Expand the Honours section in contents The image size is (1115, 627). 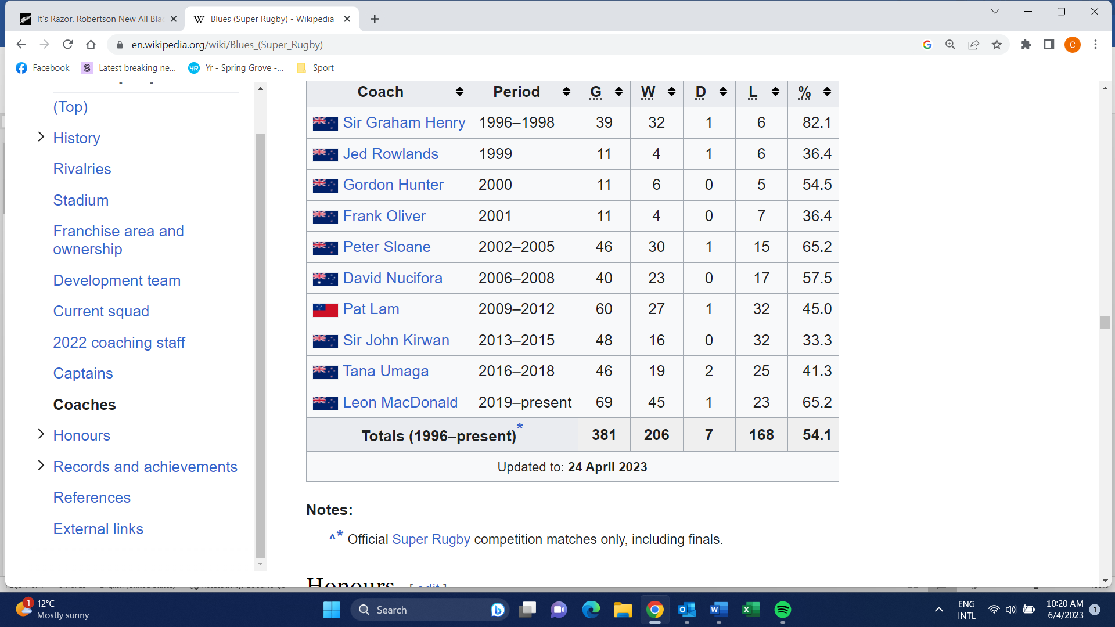[41, 434]
